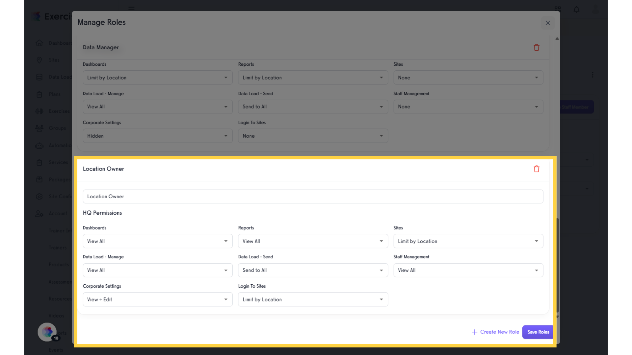
Task: Toggle the hamburger menu in header
Action: tap(131, 9)
